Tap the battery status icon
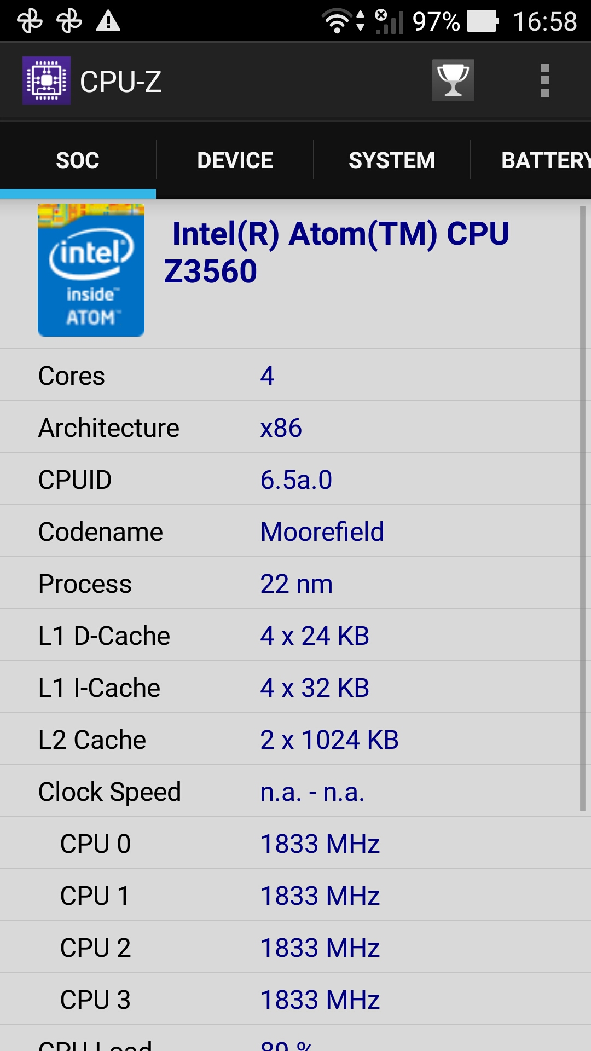The height and width of the screenshot is (1051, 591). 483,21
